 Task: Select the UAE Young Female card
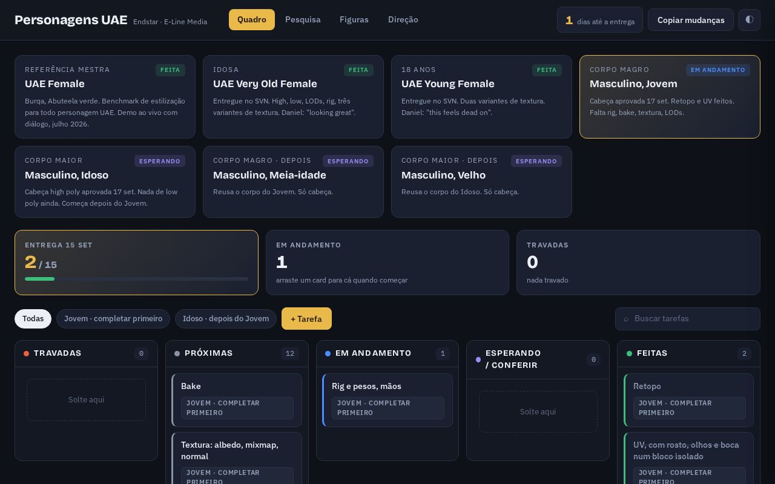click(482, 97)
